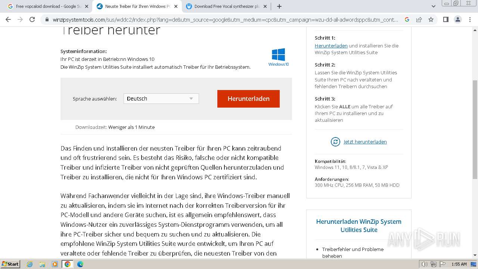478x269 pixels.
Task: Click the network icon in the system tray
Action: point(433,264)
